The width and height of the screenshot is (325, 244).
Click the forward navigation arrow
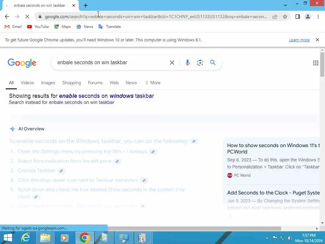point(17,17)
